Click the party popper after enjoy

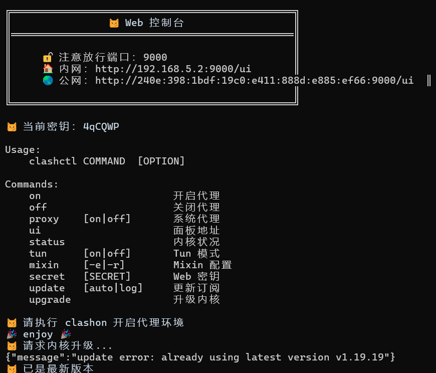[x=66, y=334]
